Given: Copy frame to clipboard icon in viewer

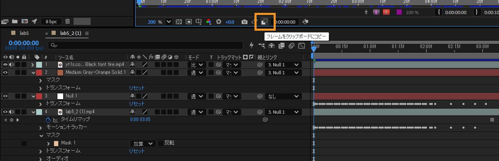Looking at the screenshot, I should pyautogui.click(x=264, y=22).
